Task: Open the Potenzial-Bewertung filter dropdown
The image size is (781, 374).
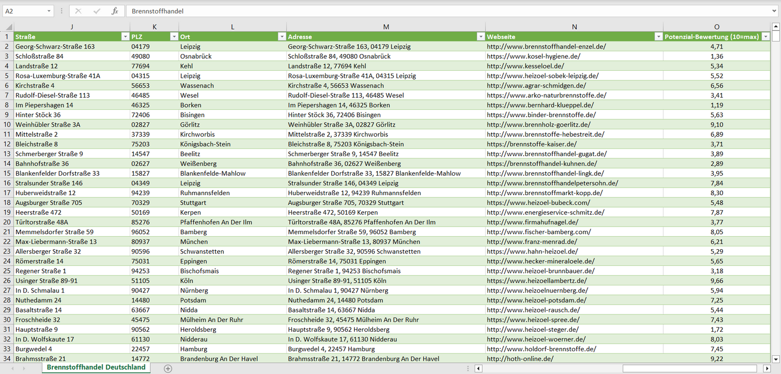Action: pos(765,37)
